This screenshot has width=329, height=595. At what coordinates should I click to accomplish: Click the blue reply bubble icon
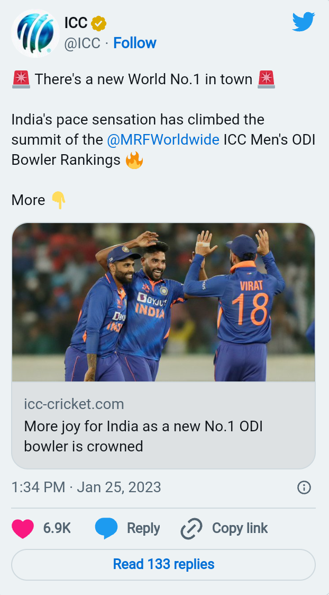[106, 529]
